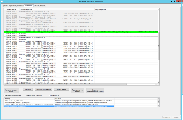183x120 pixels.
Task: Click the main list's scroll-right arrow
Action: 157,84
